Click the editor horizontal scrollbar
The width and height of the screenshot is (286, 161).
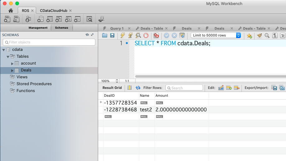point(210,76)
